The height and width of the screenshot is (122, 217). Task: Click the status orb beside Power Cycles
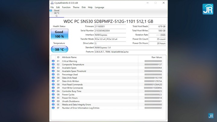(53, 95)
